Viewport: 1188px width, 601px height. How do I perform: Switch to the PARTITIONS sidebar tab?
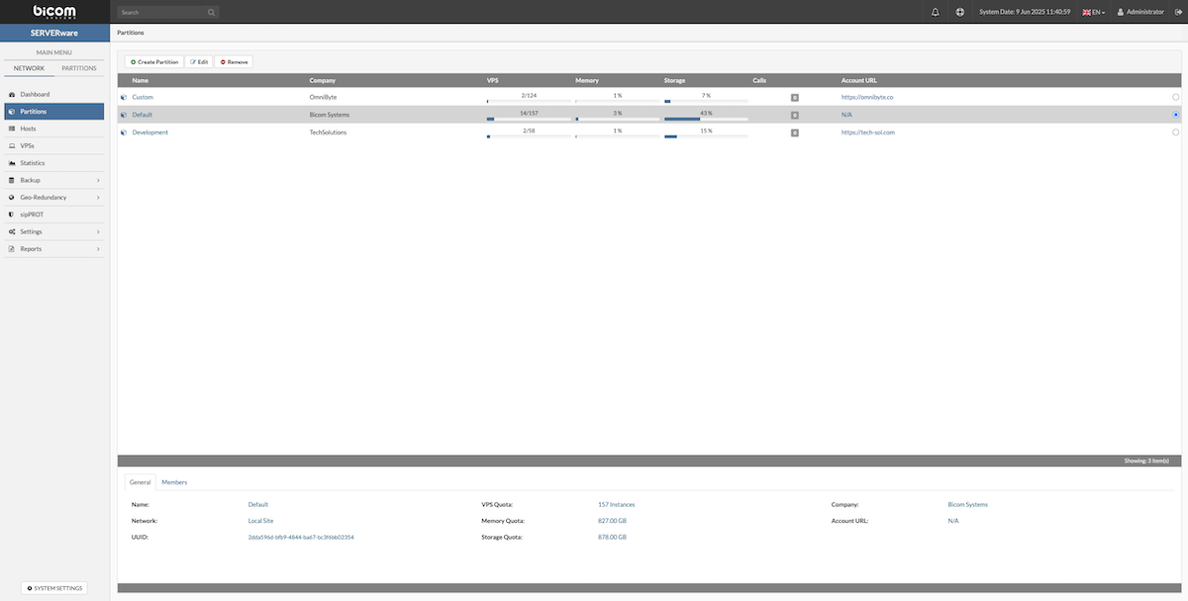pos(79,68)
